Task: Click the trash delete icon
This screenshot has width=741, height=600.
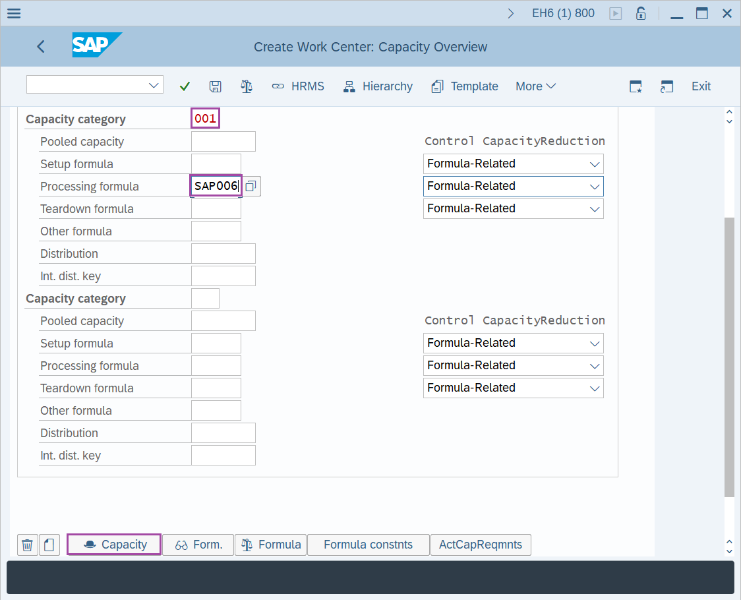Action: tap(27, 545)
